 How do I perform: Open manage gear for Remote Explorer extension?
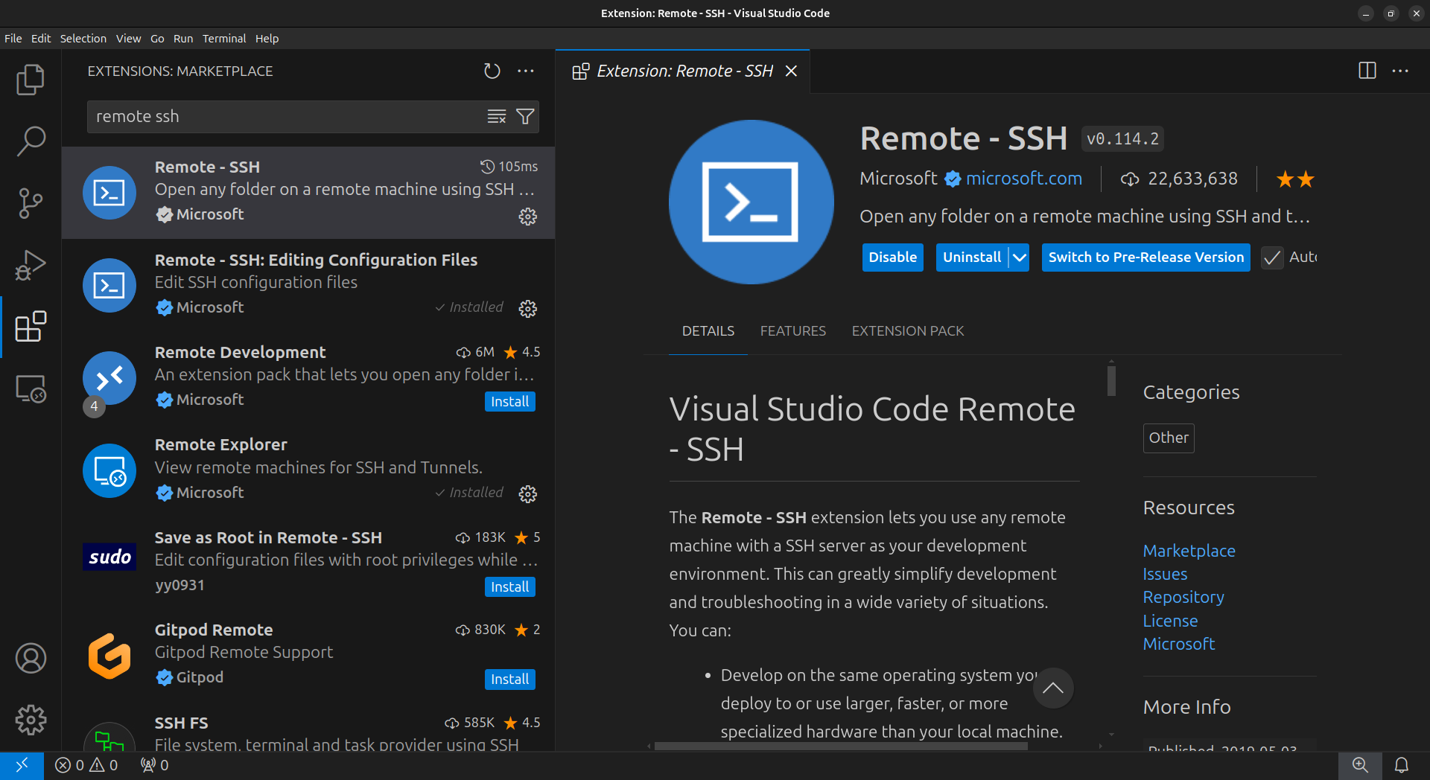pos(527,493)
